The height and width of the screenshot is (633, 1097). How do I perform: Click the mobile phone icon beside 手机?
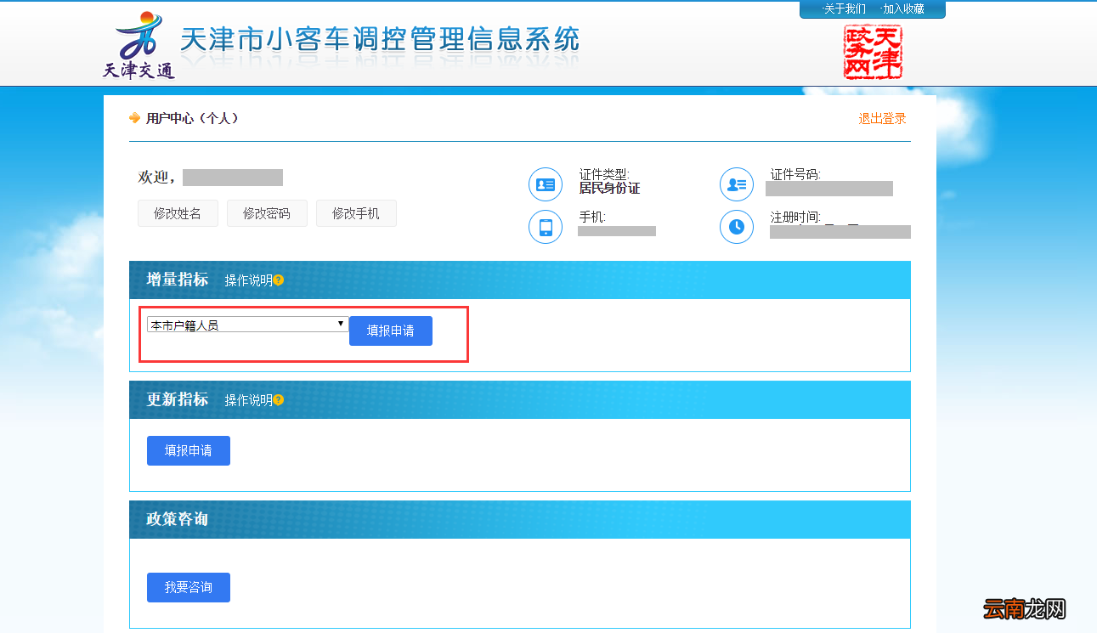545,227
